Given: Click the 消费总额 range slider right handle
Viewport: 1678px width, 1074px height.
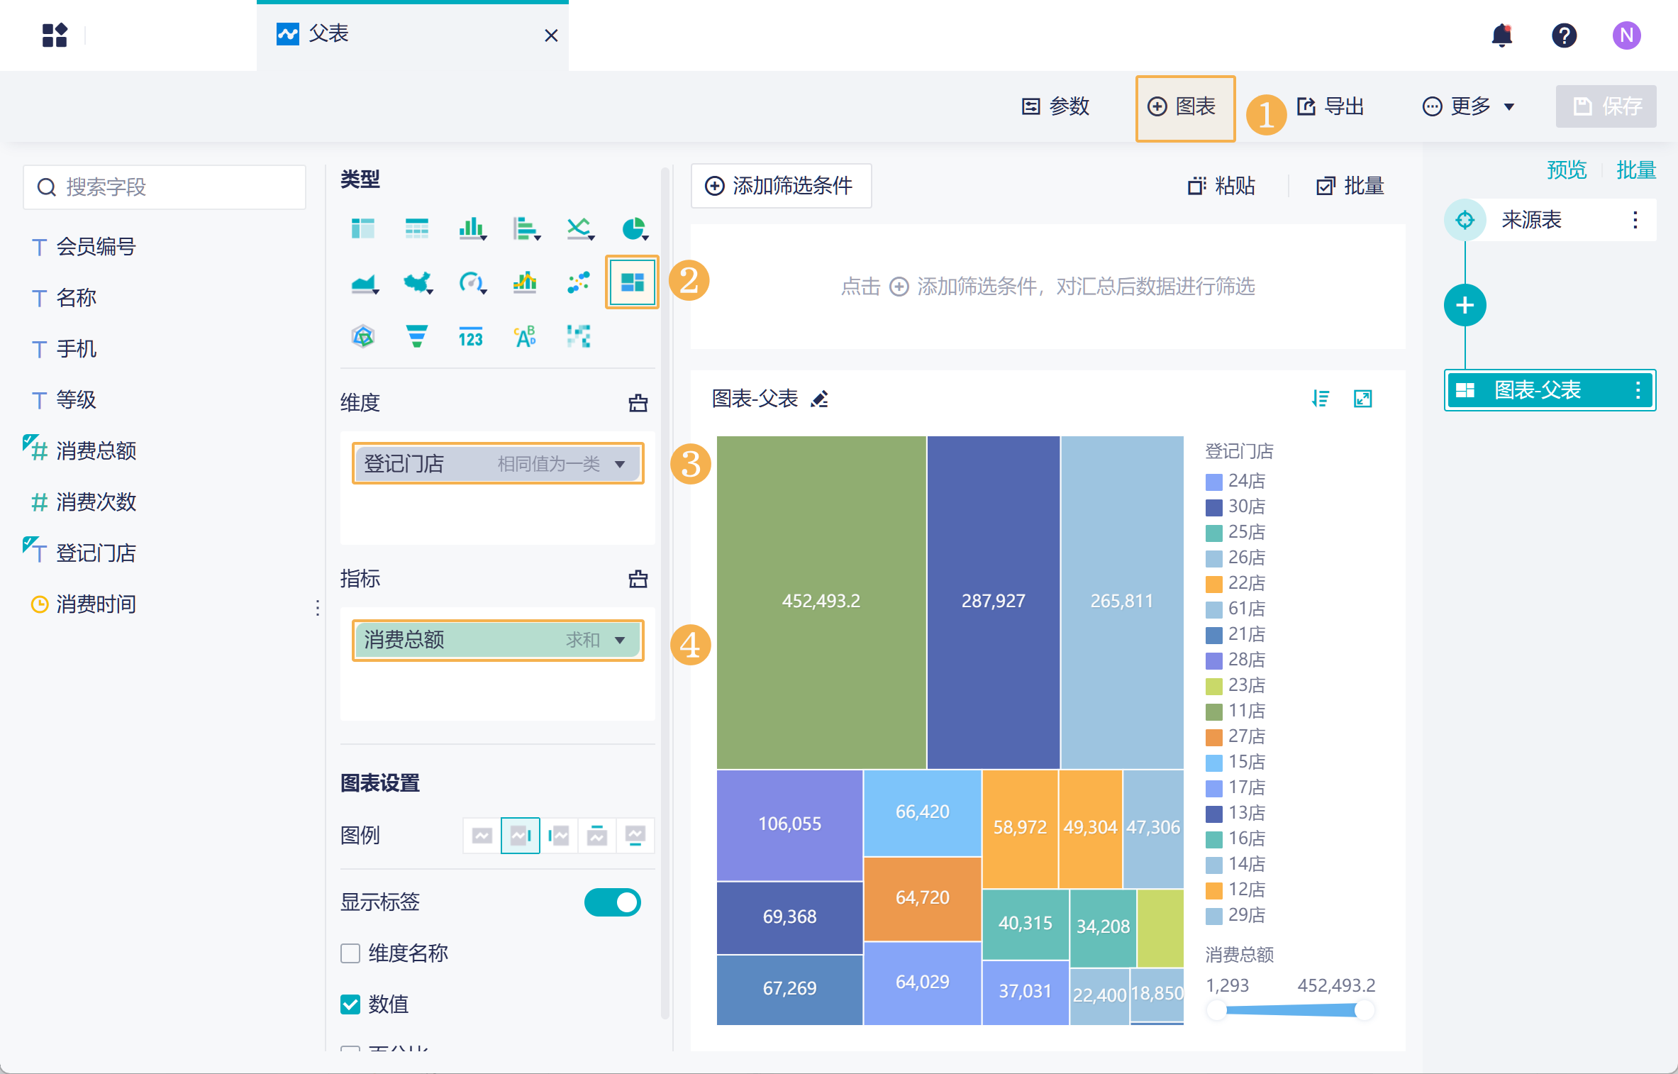Looking at the screenshot, I should coord(1363,1010).
